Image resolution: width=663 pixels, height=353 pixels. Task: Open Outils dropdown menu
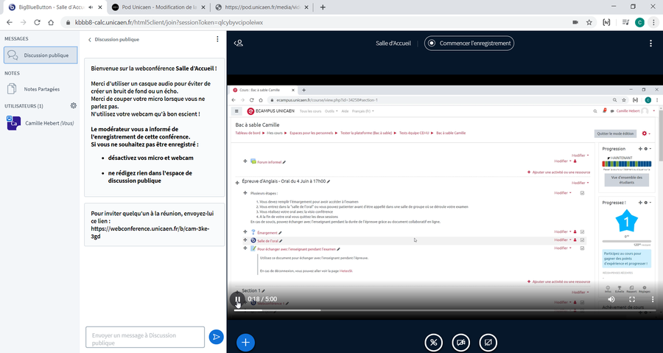(x=331, y=111)
